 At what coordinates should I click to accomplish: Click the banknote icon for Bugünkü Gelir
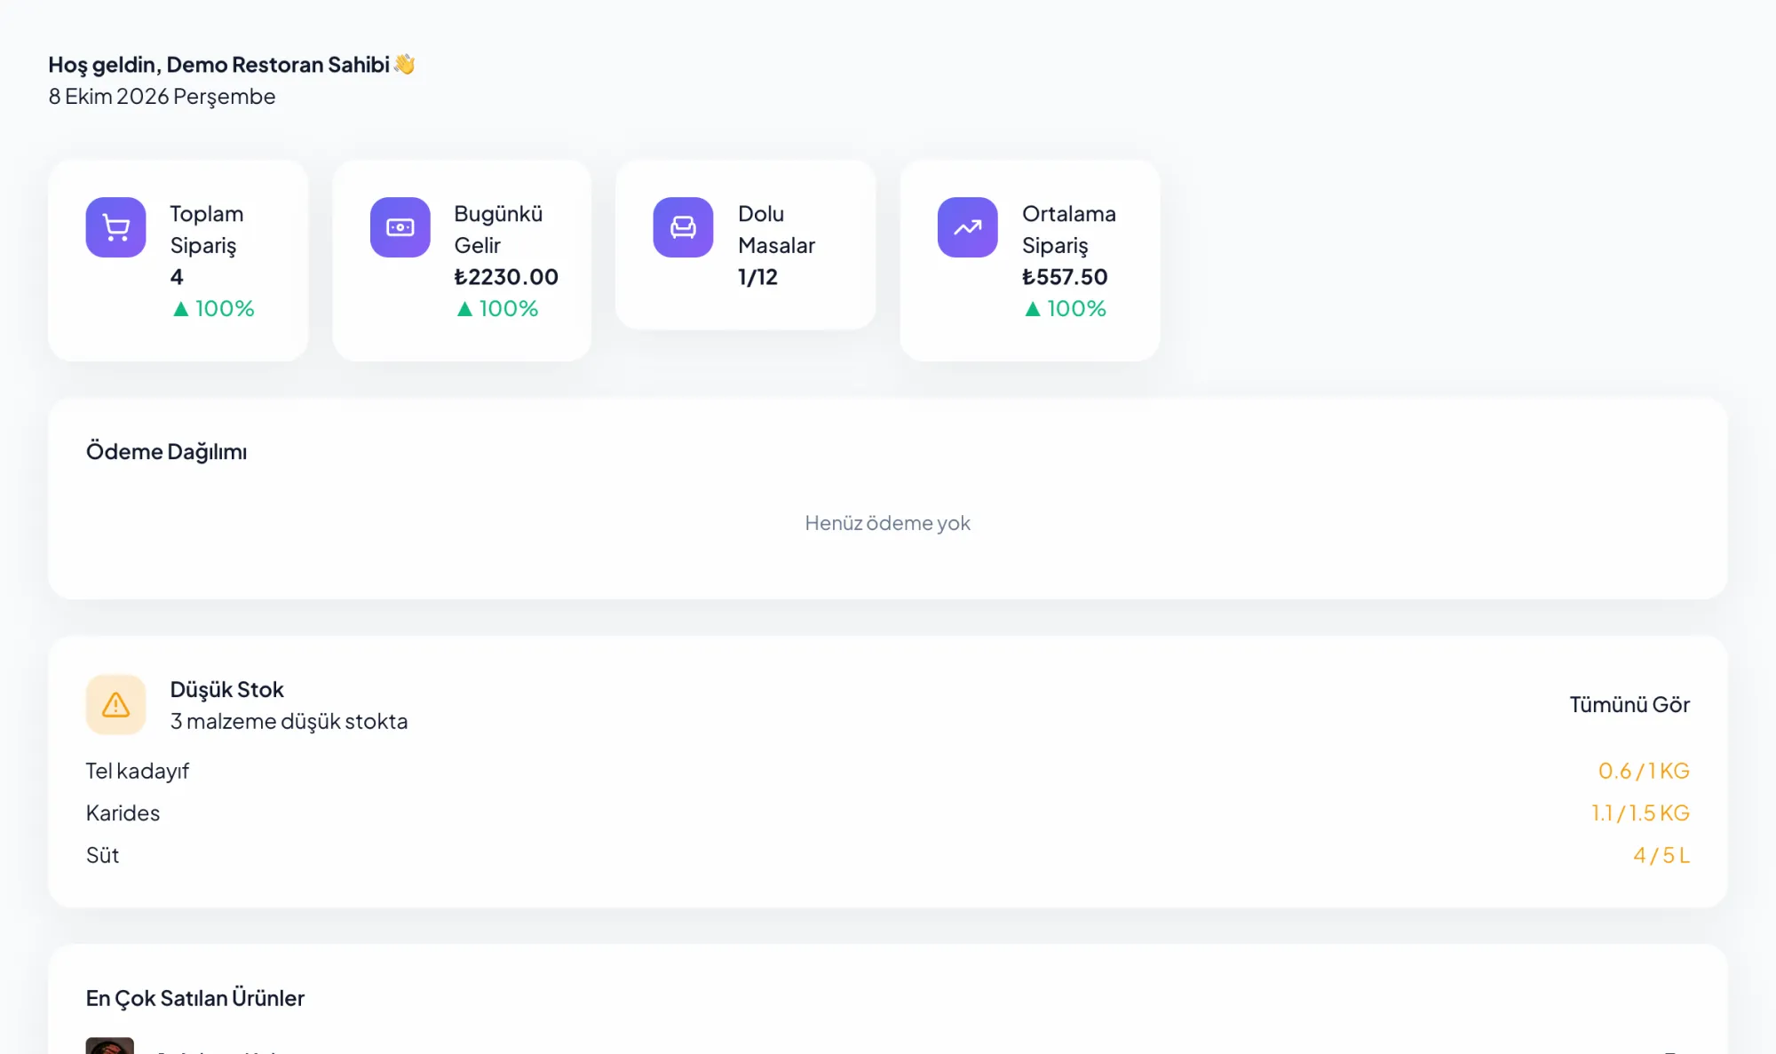(x=400, y=227)
